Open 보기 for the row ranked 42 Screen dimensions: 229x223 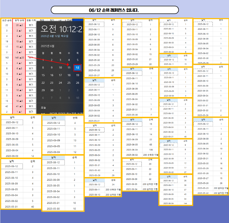(31, 106)
